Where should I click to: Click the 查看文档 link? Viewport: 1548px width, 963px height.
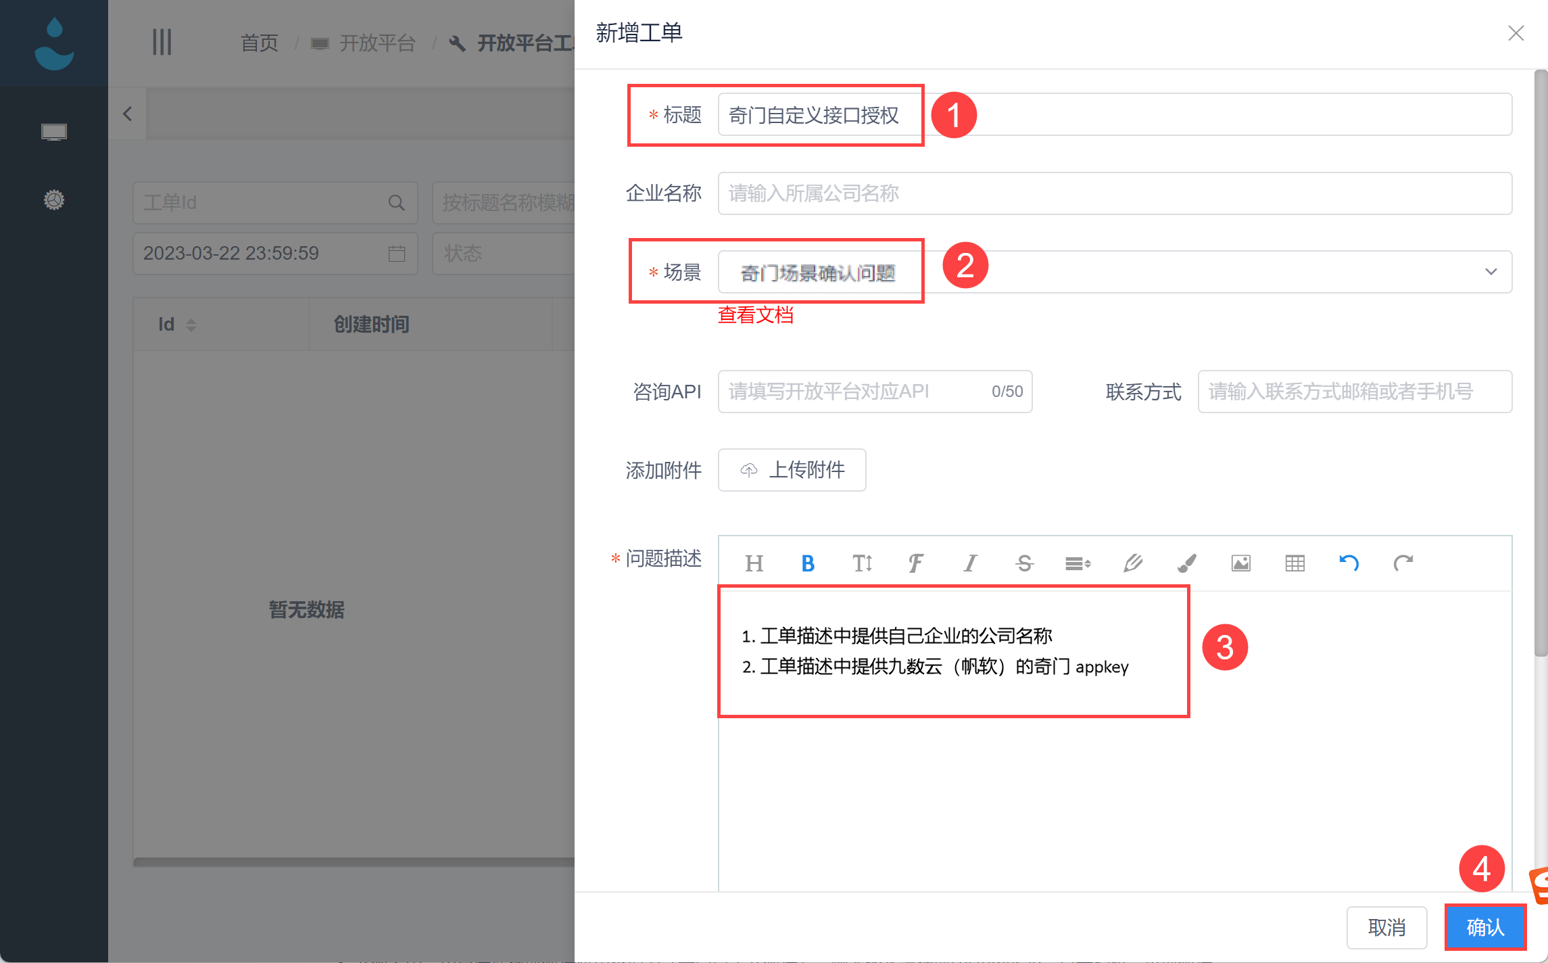tap(755, 314)
